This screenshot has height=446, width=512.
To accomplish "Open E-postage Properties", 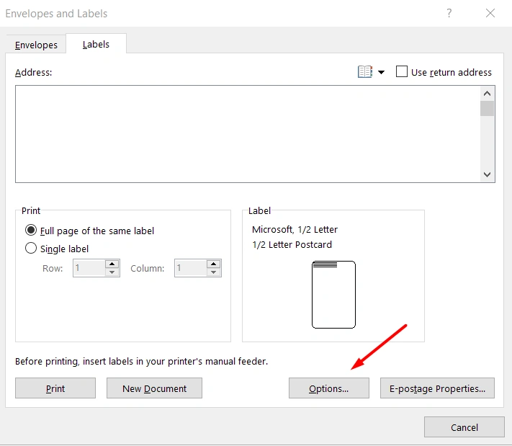I will coord(437,388).
